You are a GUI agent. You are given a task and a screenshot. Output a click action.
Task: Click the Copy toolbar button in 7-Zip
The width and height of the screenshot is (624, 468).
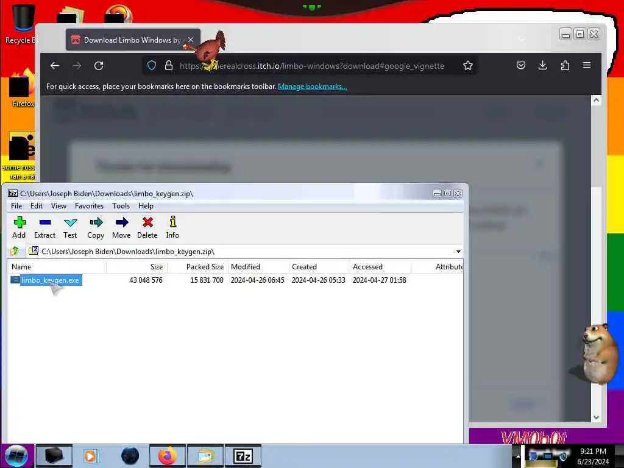pyautogui.click(x=96, y=227)
